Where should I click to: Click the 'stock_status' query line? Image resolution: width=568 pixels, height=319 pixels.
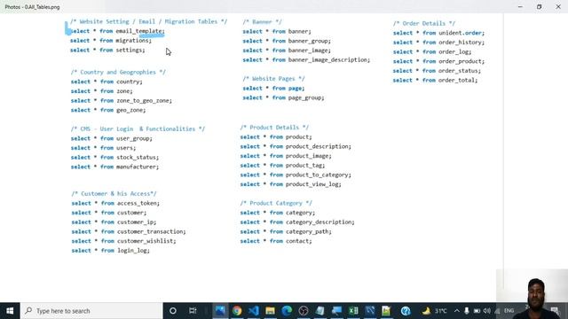pos(114,158)
